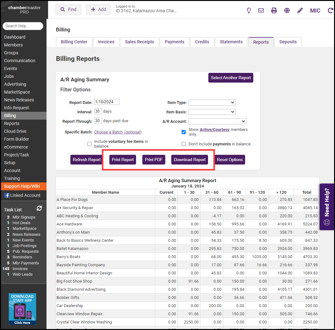Screen dimensions: 335x330
Task: Open the globe icon in header
Action: (x=287, y=10)
